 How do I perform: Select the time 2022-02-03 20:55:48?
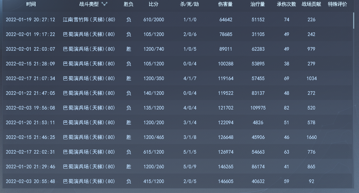pos(30,181)
